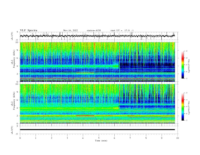The image size is (200, 155).
Task: Click the ch.1 Frequency (kHz) axis label
Action: tap(13, 58)
